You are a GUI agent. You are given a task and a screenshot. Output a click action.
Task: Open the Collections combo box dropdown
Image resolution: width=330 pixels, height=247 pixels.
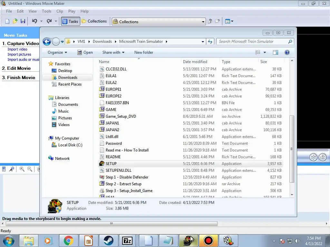(203, 22)
